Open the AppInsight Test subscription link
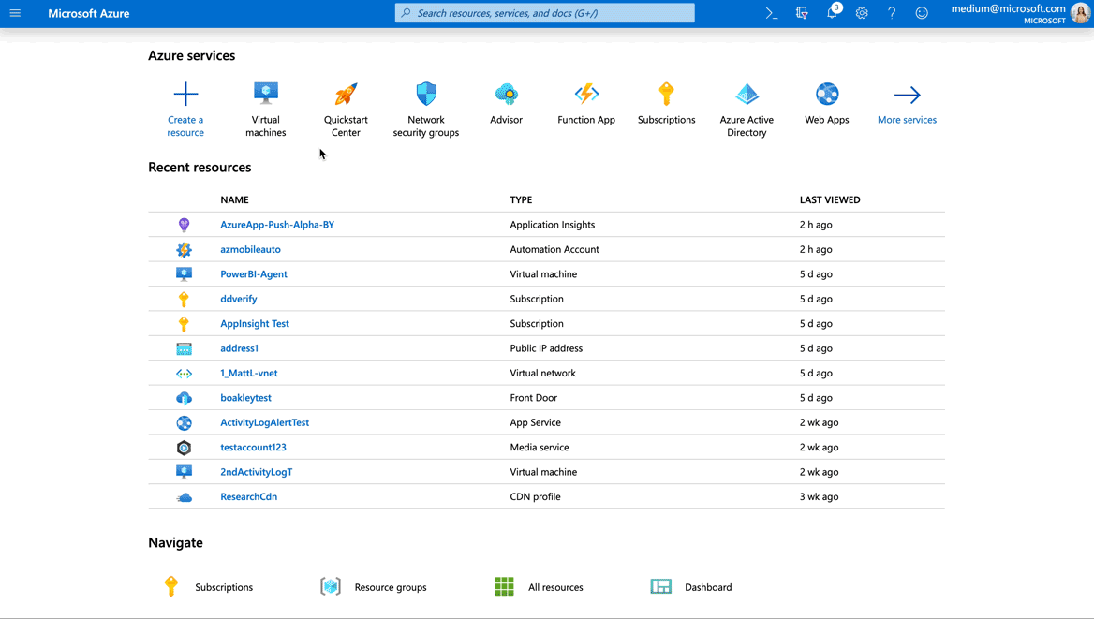 (255, 324)
